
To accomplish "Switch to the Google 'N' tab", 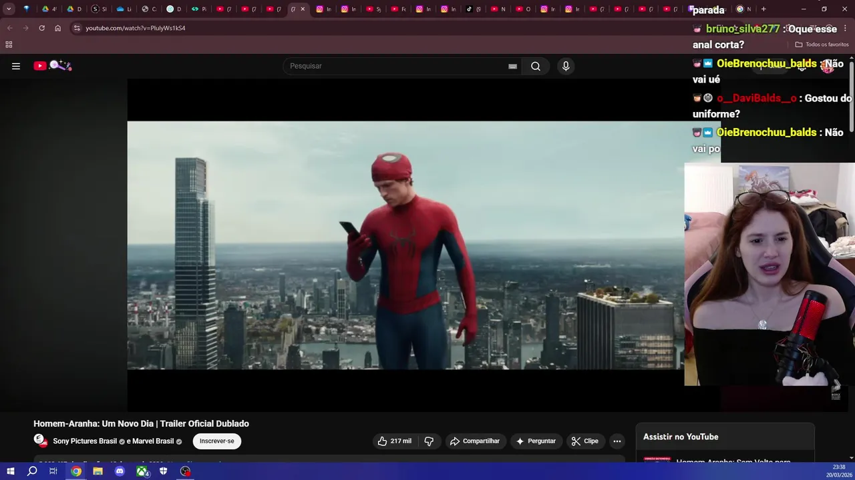I will click(743, 9).
